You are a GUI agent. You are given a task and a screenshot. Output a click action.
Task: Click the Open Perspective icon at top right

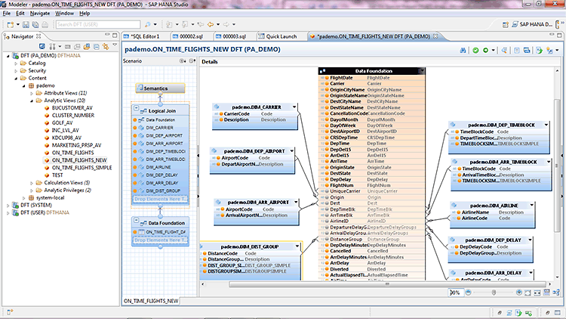(x=506, y=25)
